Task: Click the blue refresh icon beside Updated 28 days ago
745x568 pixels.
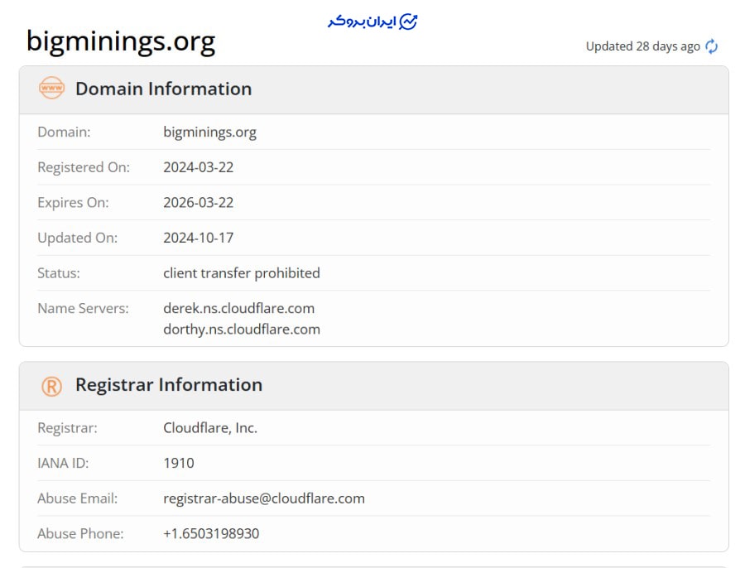Action: [711, 46]
